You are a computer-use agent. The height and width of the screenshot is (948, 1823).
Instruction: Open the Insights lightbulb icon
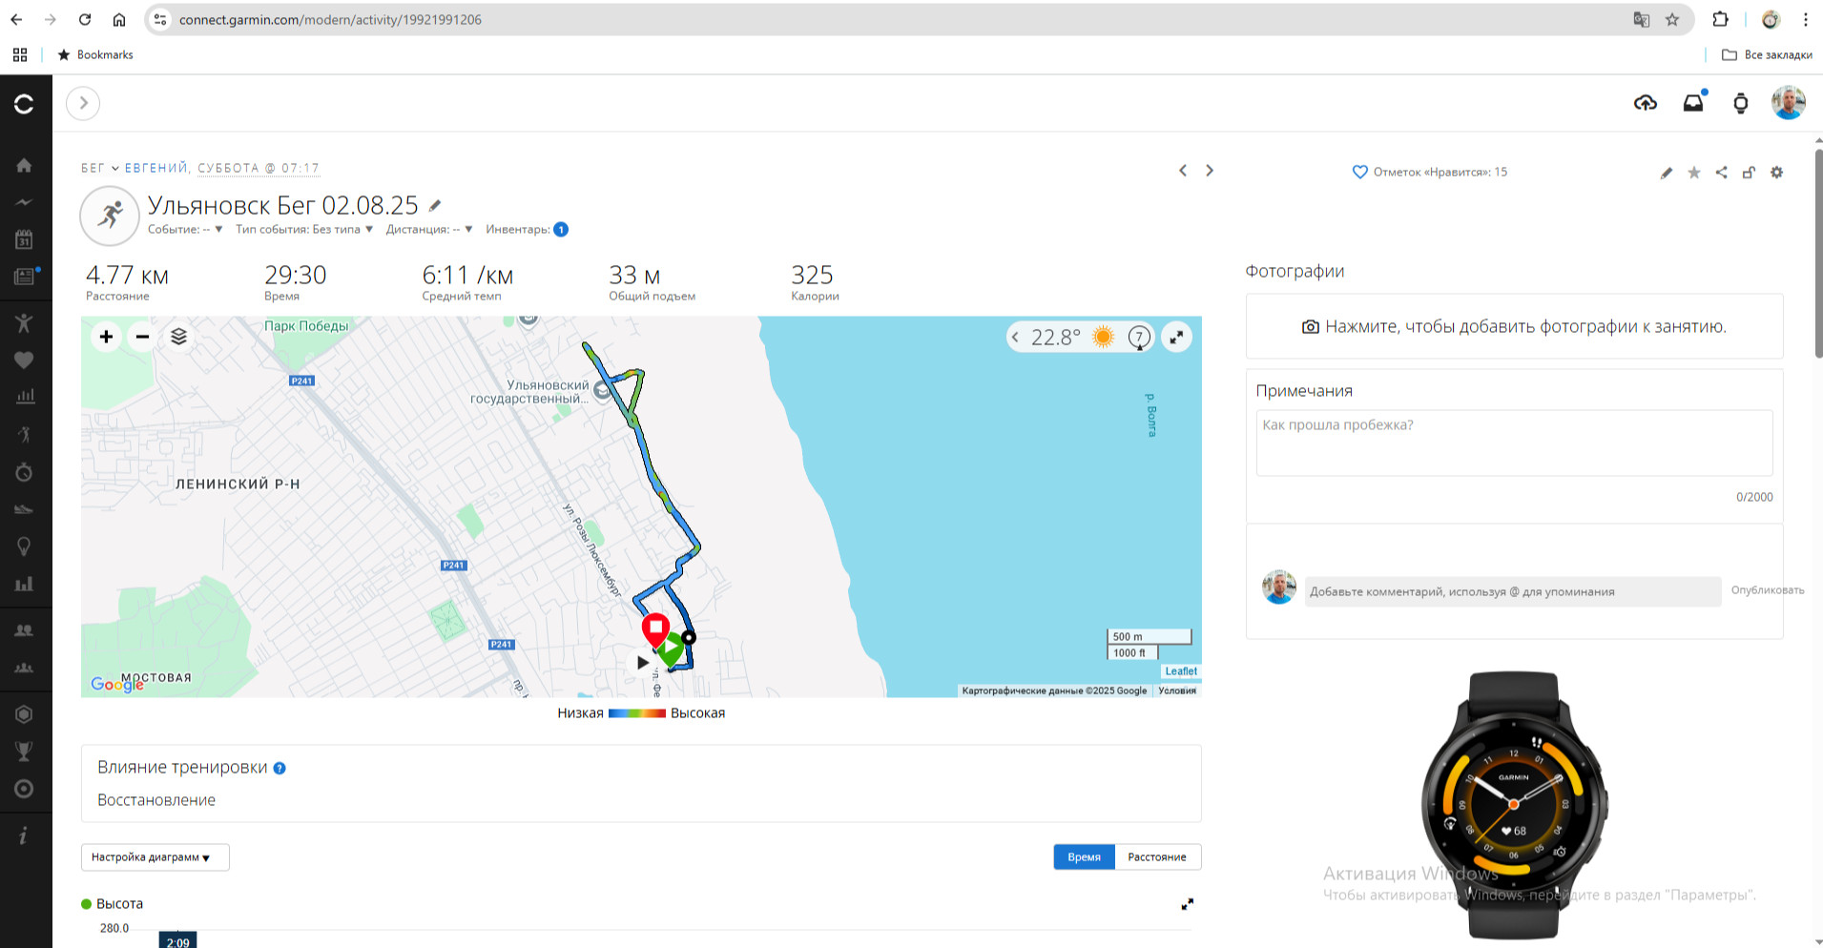tap(24, 546)
